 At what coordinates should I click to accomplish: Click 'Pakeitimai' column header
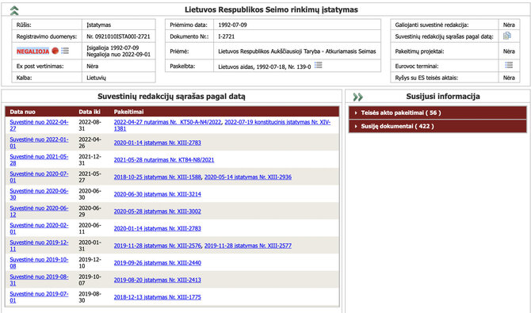[128, 112]
